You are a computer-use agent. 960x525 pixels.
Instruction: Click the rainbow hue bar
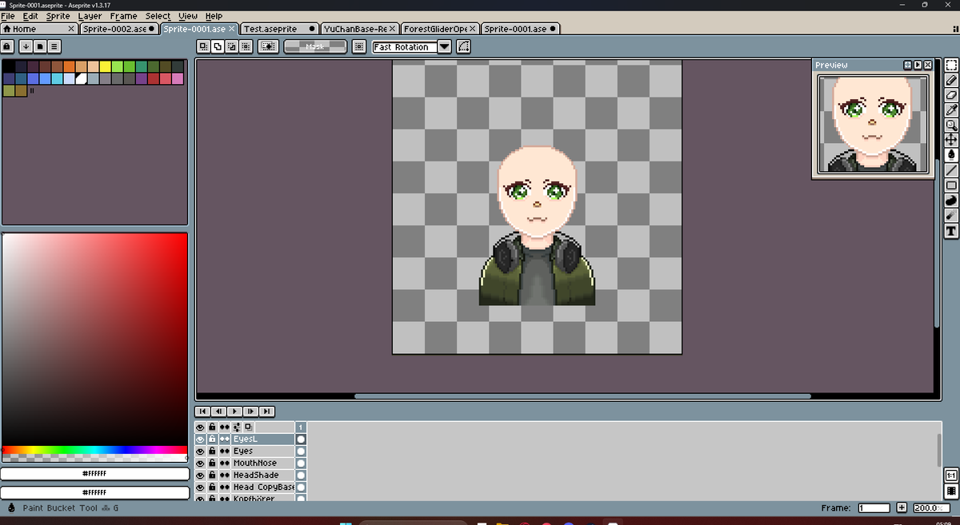(x=94, y=450)
